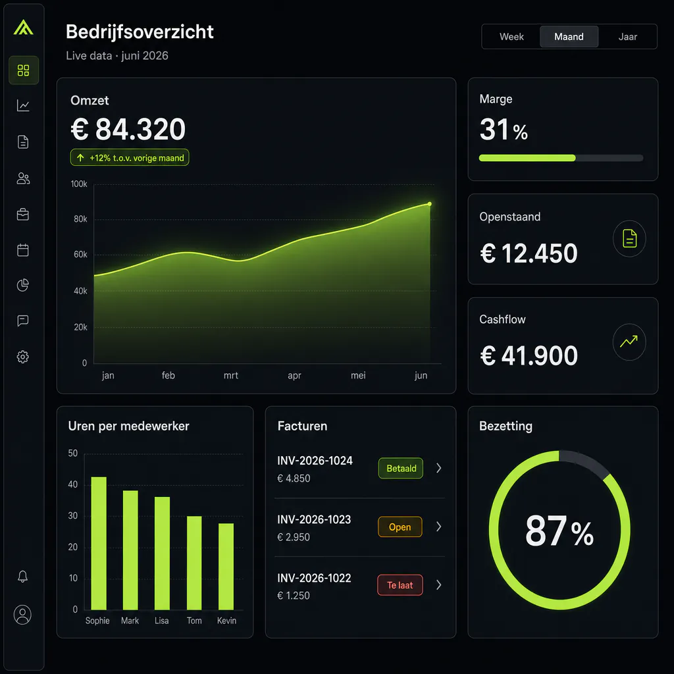Click the Te laat status badge

[x=400, y=585]
